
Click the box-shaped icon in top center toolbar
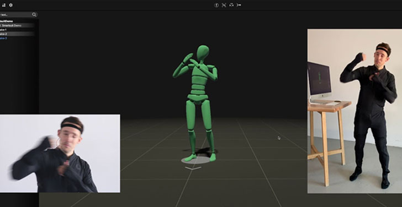pyautogui.click(x=231, y=5)
